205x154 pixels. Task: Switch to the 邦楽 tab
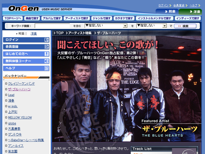pyautogui.click(x=167, y=12)
